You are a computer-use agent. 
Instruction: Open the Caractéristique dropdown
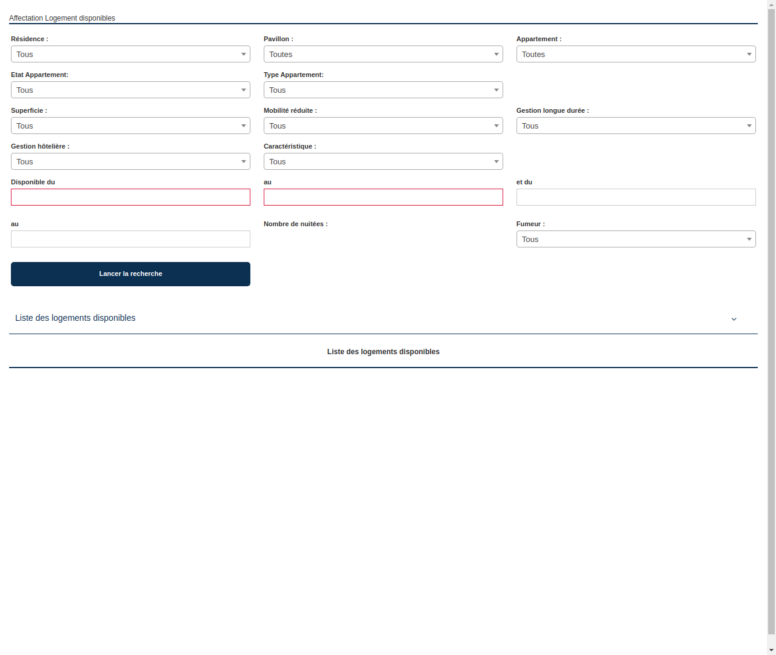[x=383, y=161]
